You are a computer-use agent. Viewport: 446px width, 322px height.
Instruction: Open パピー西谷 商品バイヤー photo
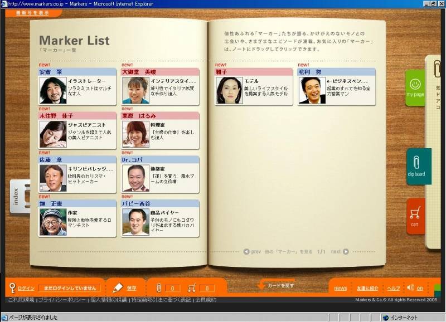tap(136, 222)
